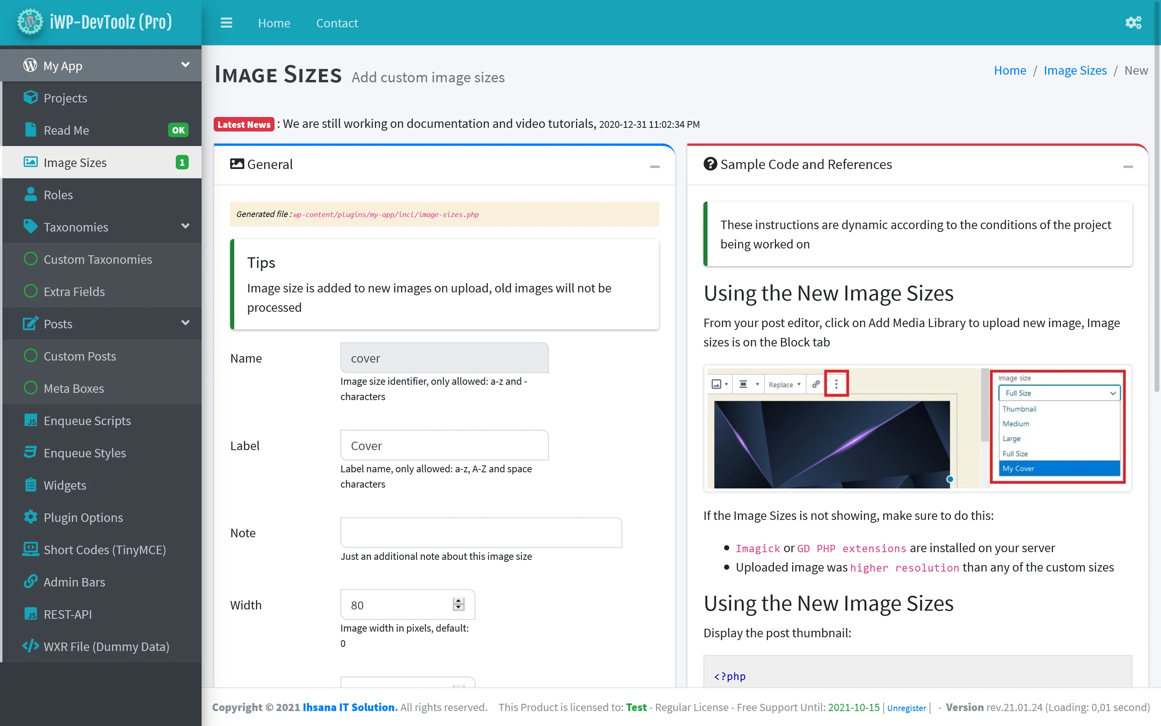
Task: Click the Plugin Options gear icon
Action: pos(30,517)
